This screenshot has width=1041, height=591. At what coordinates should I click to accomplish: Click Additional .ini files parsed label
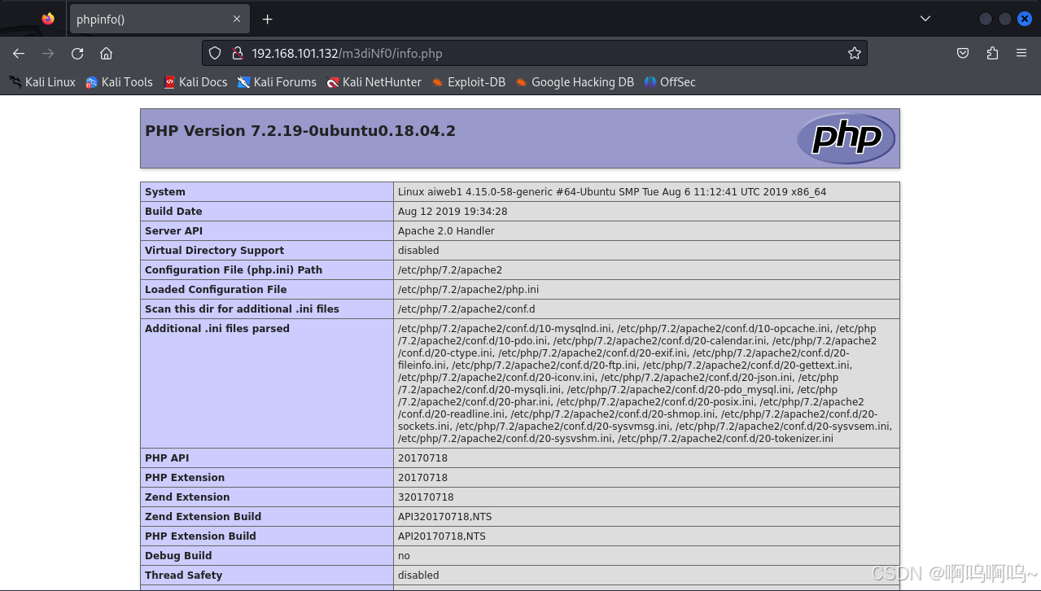click(x=217, y=329)
